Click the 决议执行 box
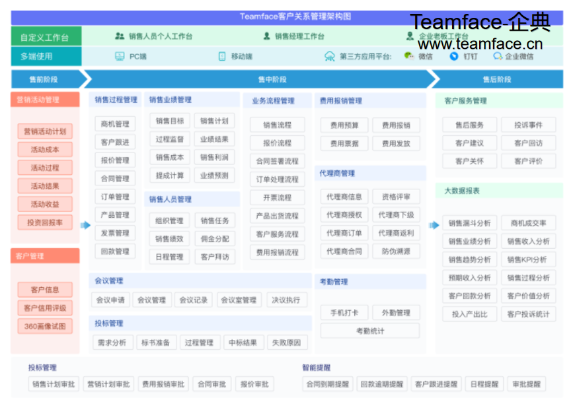Image resolution: width=575 pixels, height=398 pixels. point(286,300)
